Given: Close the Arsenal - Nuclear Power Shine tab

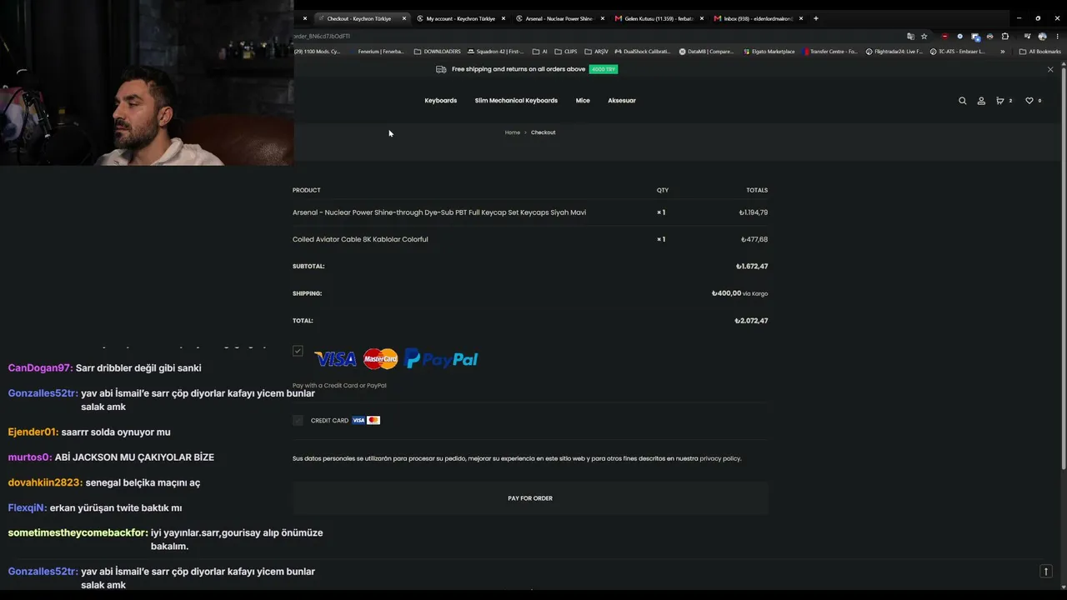Looking at the screenshot, I should [603, 18].
